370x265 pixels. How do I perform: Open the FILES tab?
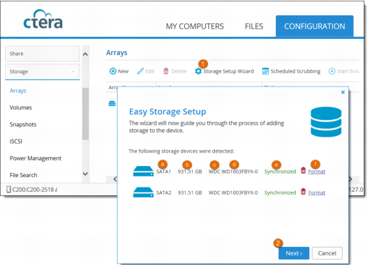[254, 26]
